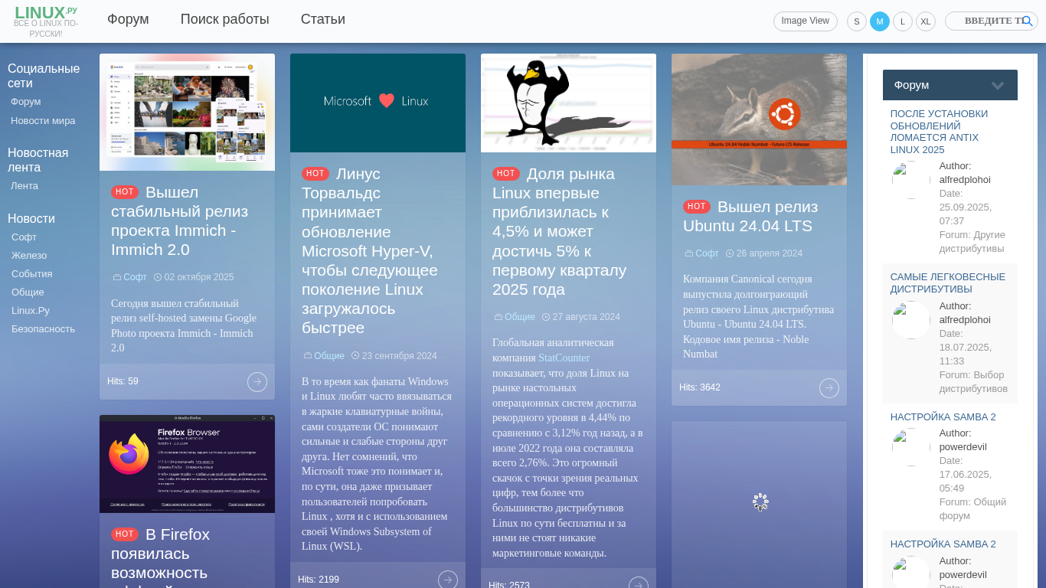
Task: Click the Софт category on the Ubuntu card
Action: coord(707,253)
